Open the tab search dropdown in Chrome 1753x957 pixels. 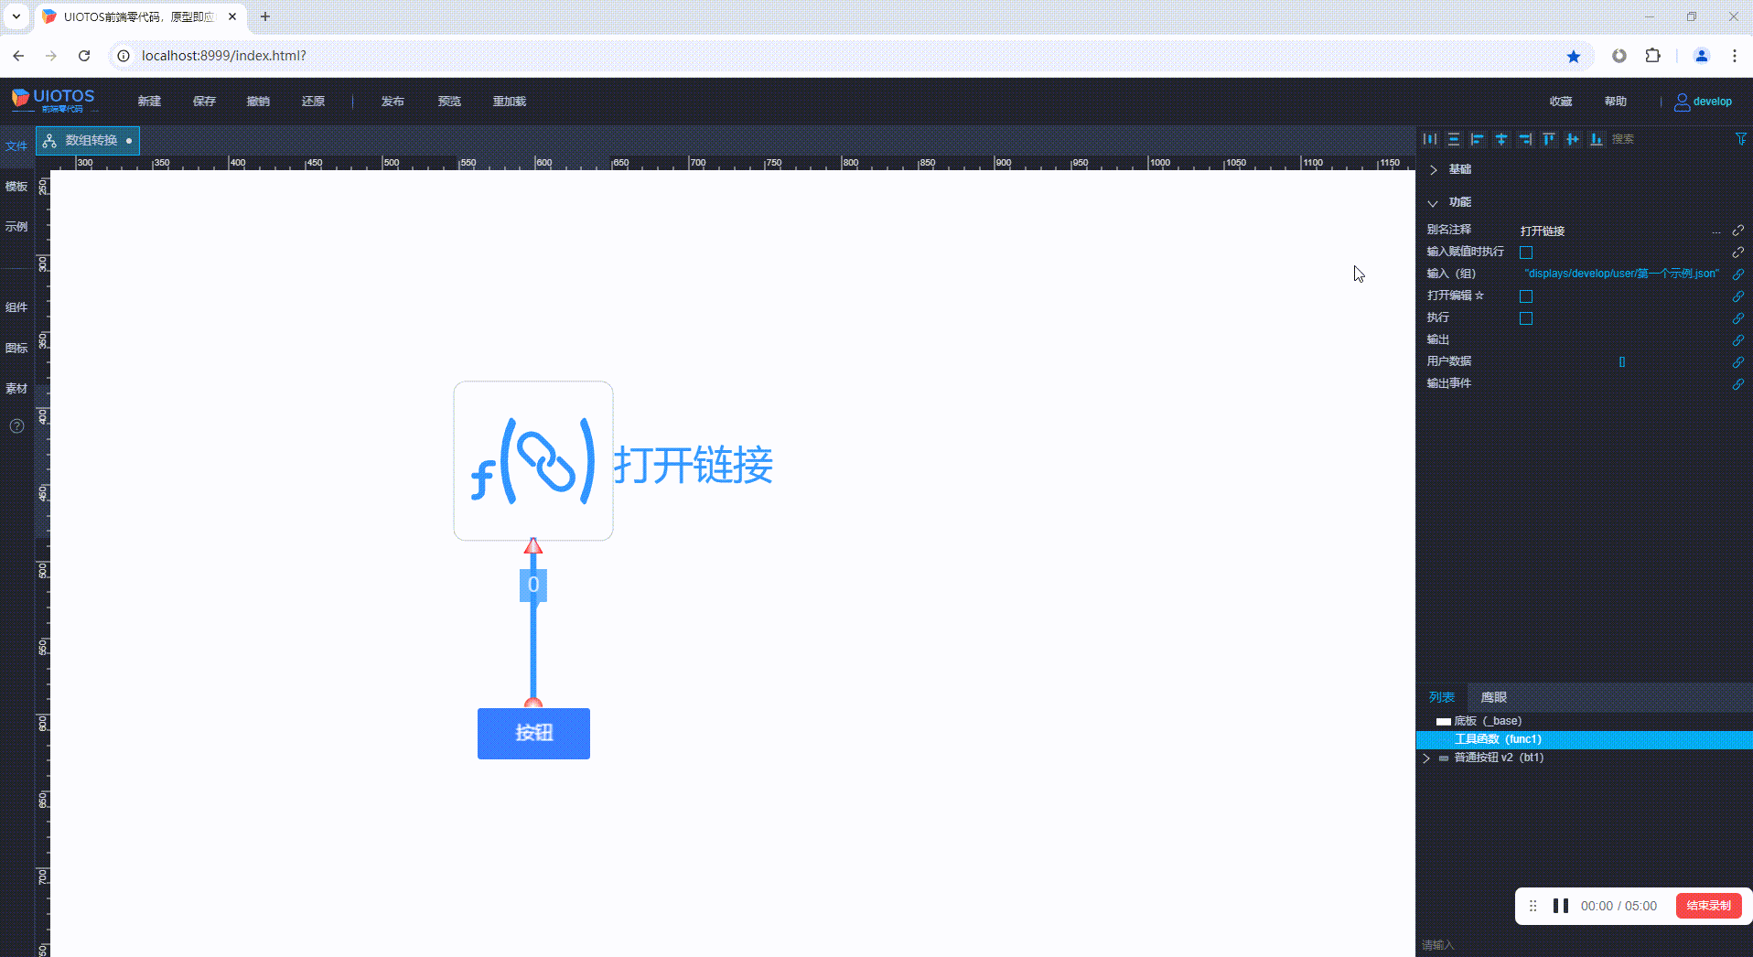click(x=16, y=16)
